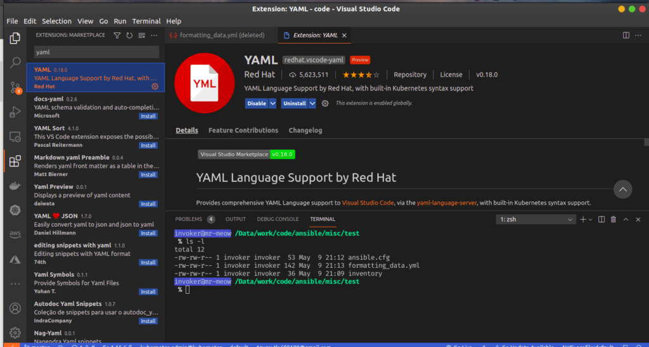Switch to formatting_data.yml (deleted) tab

221,35
